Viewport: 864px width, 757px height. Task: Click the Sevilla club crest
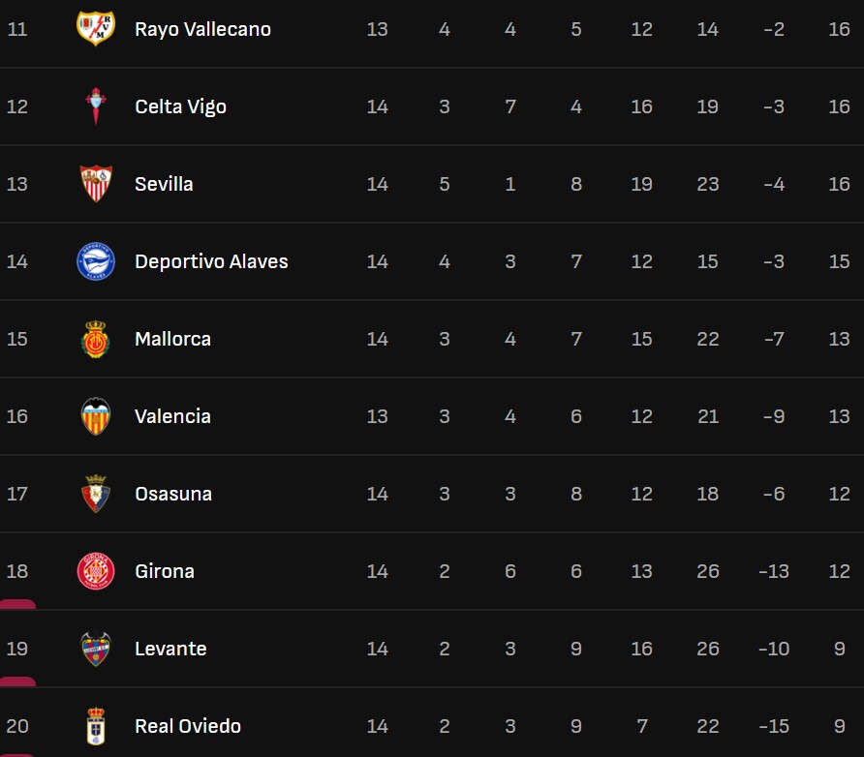pos(96,184)
